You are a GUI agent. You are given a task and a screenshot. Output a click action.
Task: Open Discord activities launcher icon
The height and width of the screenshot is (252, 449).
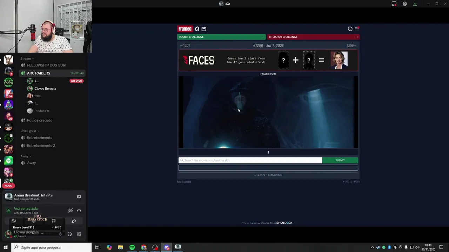pos(54,221)
